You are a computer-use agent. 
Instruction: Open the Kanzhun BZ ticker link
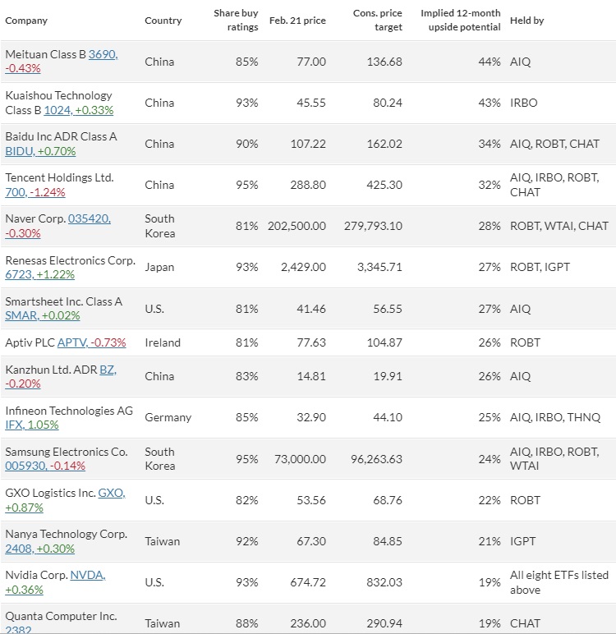pyautogui.click(x=108, y=370)
